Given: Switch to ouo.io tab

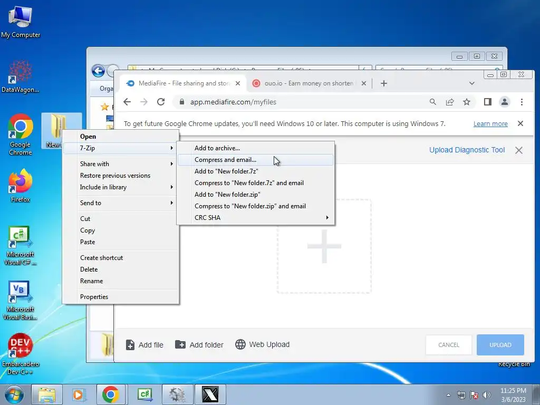Looking at the screenshot, I should 309,83.
